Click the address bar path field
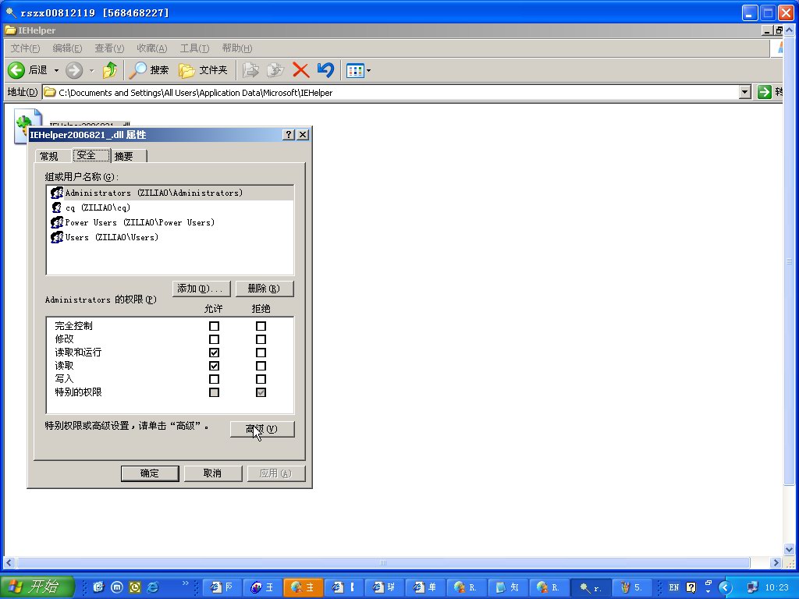 pos(390,93)
